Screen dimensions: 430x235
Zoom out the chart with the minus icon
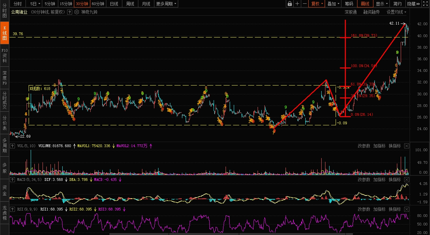[304, 4]
